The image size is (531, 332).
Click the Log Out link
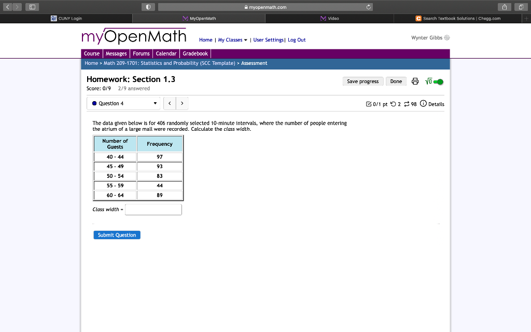coord(297,39)
